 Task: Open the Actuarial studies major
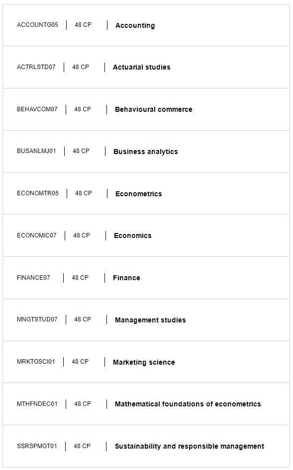(x=141, y=67)
